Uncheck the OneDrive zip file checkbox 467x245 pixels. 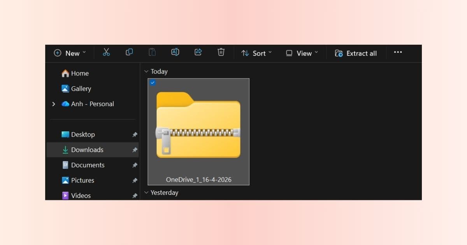(x=153, y=82)
